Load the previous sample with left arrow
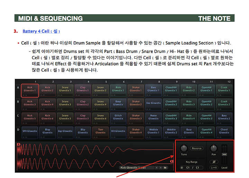249x178 pixels. [x=157, y=168]
